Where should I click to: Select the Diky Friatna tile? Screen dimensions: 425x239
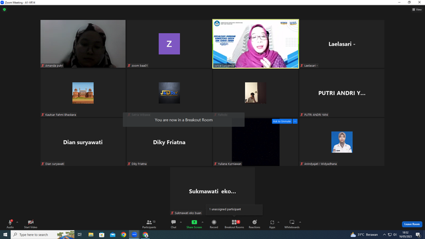169,142
